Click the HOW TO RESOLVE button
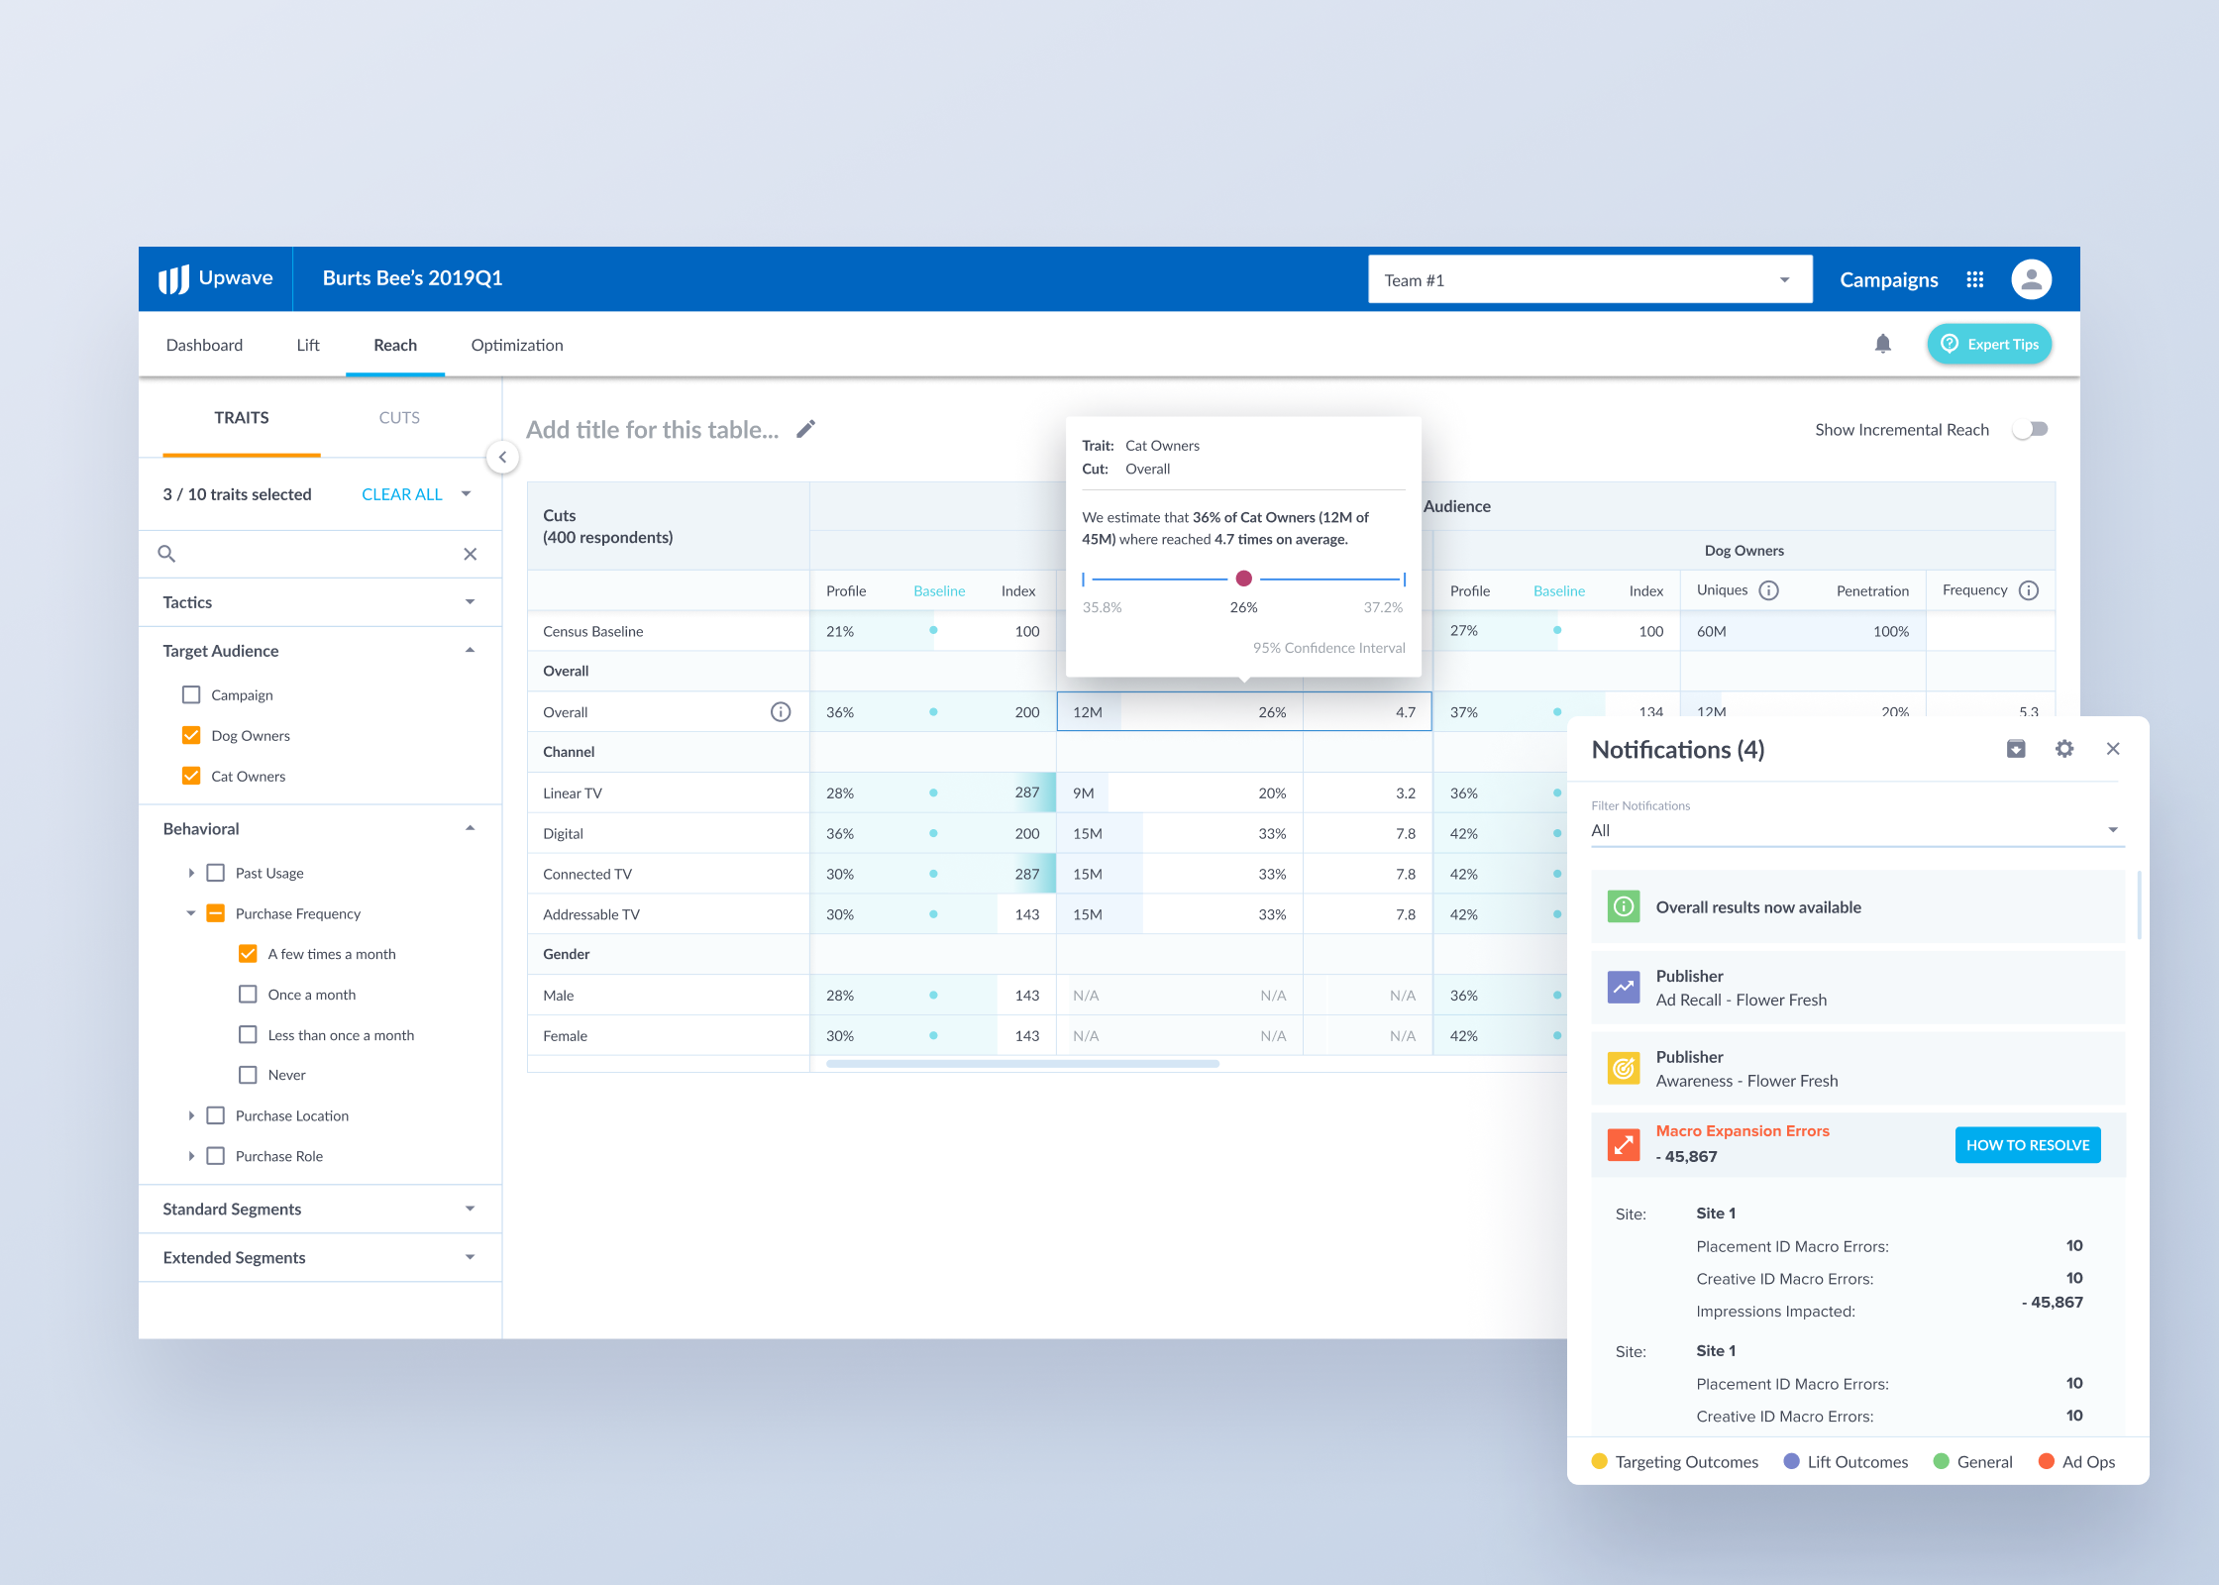2219x1585 pixels. point(2027,1145)
